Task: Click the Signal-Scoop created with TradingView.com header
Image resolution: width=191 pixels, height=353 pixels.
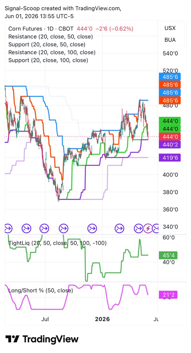Action: (x=63, y=9)
